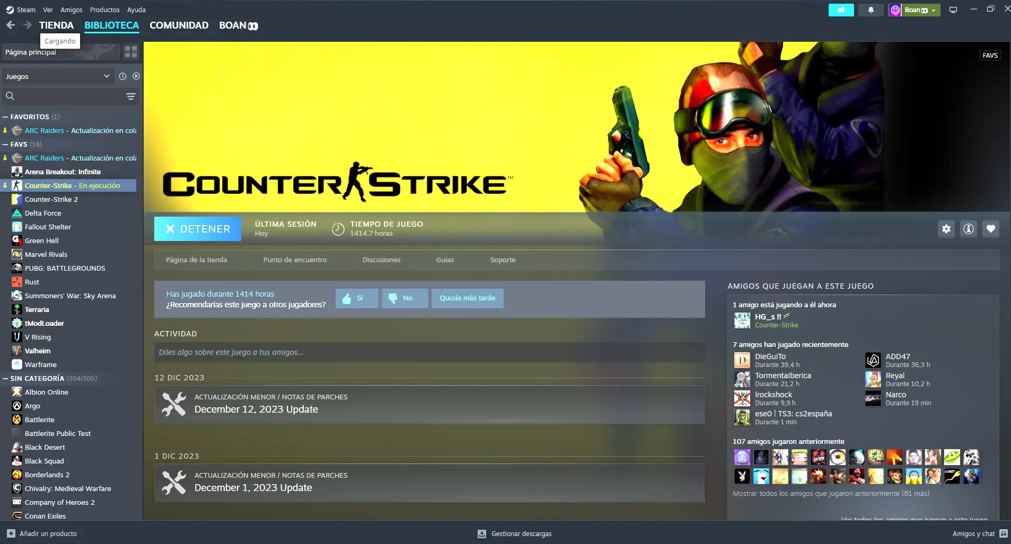Show Counter-Strike game info icon
The height and width of the screenshot is (544, 1011).
[969, 229]
